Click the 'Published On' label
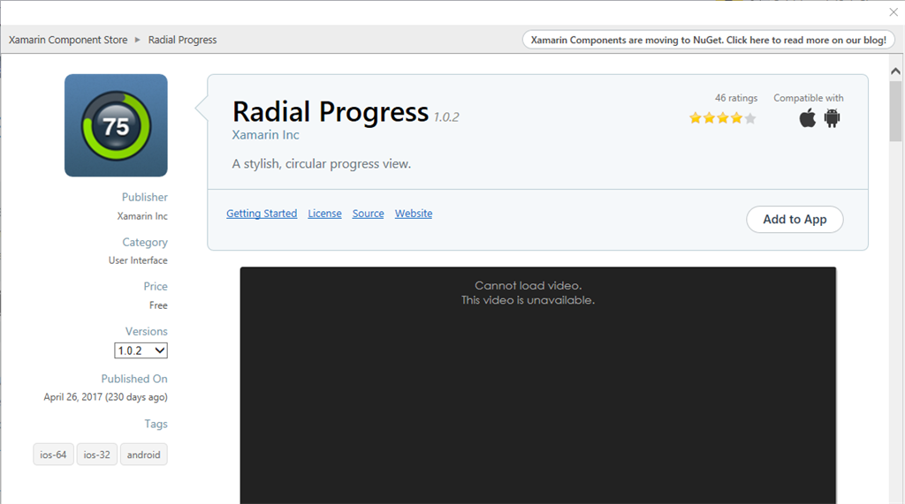 (x=134, y=379)
